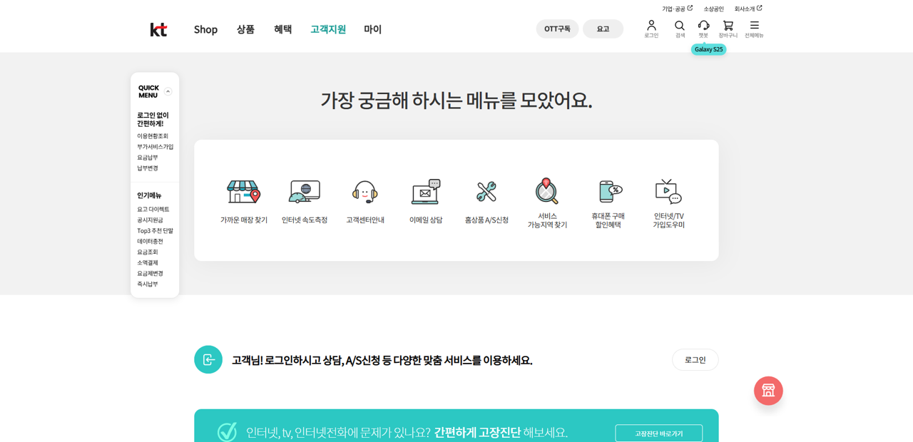This screenshot has height=442, width=913.
Task: Click the Galaxy S25 badge
Action: click(708, 49)
